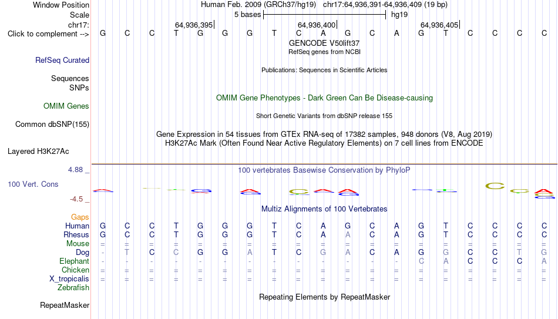Click 'Repeating Elements by RepeatMasker' title

(x=324, y=297)
